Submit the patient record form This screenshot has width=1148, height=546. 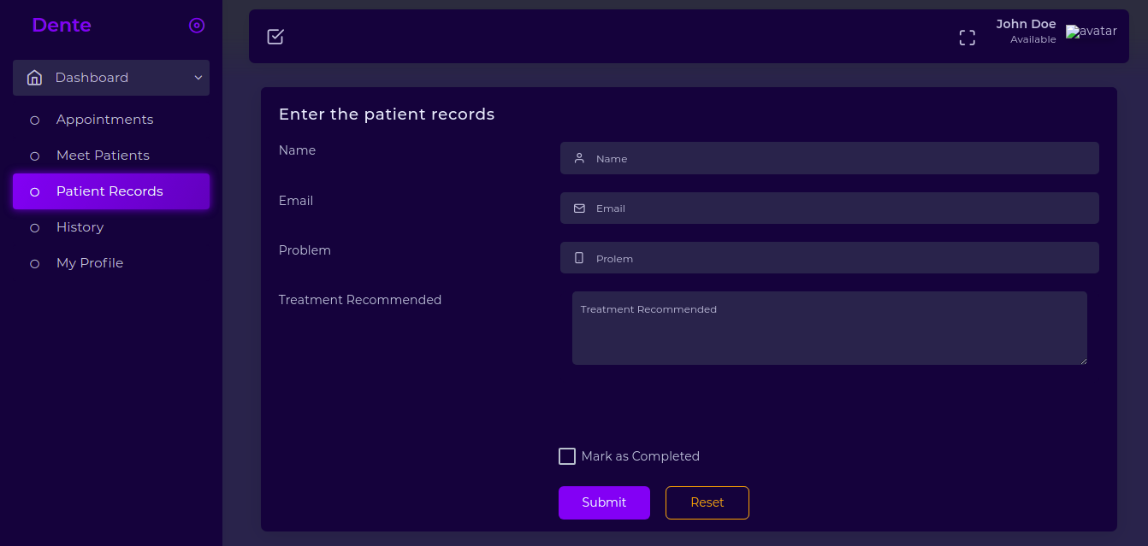(x=604, y=502)
